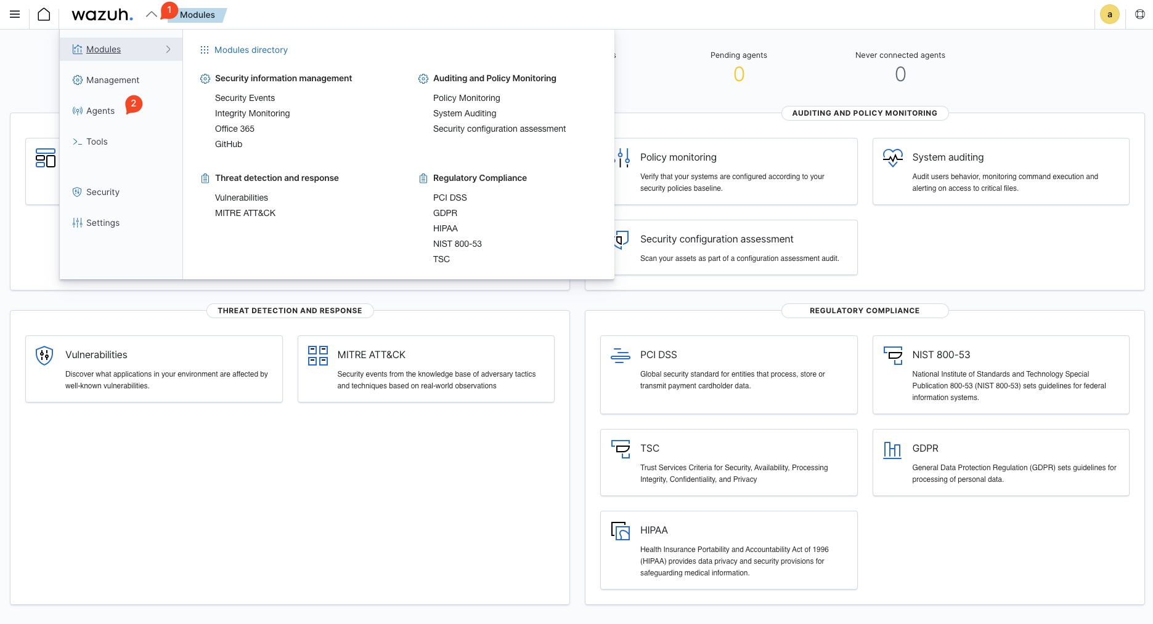Viewport: 1153px width, 624px height.
Task: Click the Vulnerabilities shield icon
Action: [x=44, y=356]
